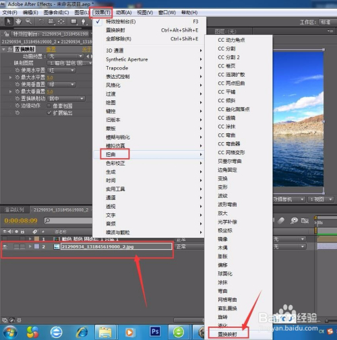Open 使用垂直置 channel dropdown showing 绿
337x340 pixels.
tap(62, 84)
